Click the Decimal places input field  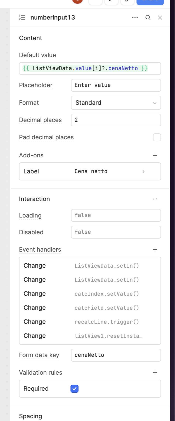(116, 120)
